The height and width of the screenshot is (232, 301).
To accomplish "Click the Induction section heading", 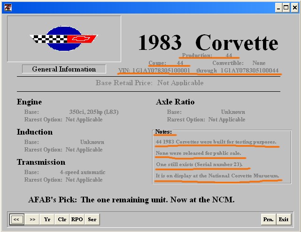I will point(35,132).
